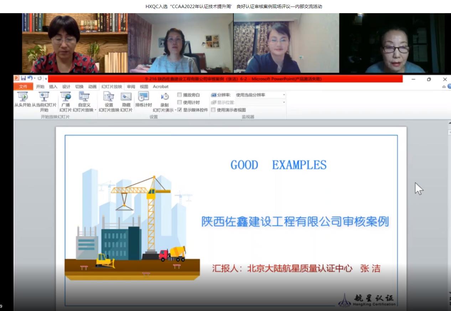Open 设置幻灯片放映 setup icon
Image resolution: width=451 pixels, height=311 pixels.
point(109,97)
